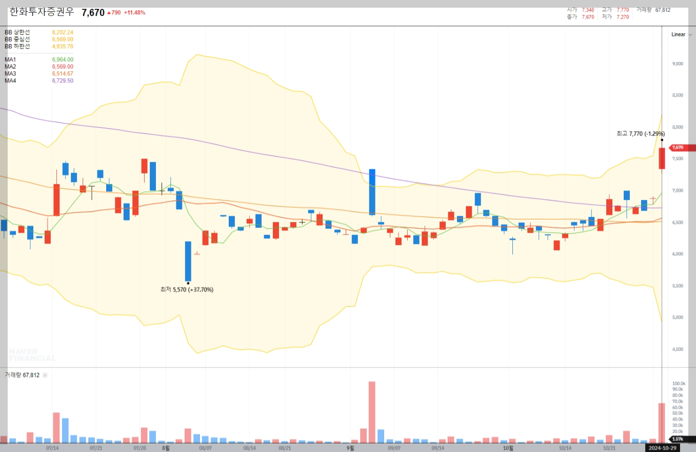The image size is (696, 452).
Task: Click the 2024-10-29 date tag on the time axis
Action: (x=662, y=448)
